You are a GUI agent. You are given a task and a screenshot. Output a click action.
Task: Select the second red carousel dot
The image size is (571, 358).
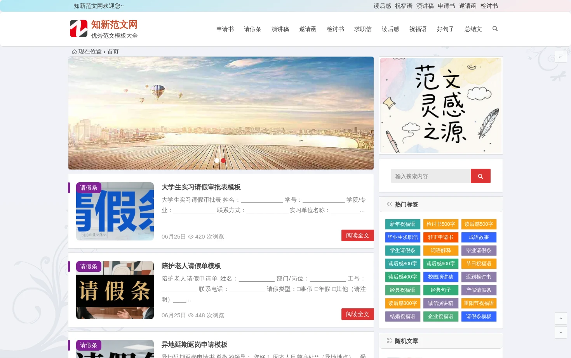pyautogui.click(x=223, y=161)
